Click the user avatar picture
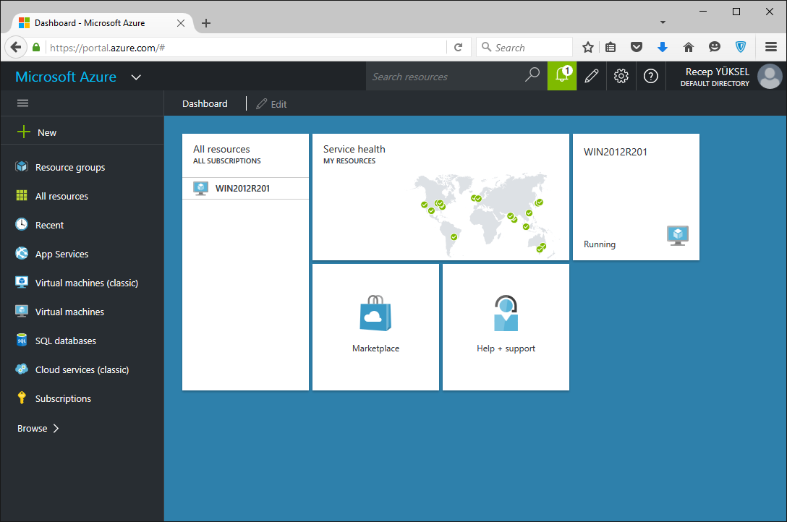 click(x=770, y=76)
